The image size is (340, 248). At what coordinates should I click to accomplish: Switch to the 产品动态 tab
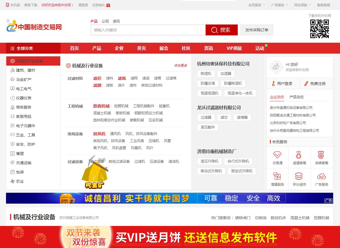(x=296, y=97)
